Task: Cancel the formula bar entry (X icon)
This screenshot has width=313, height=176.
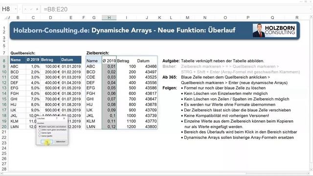Action: point(25,9)
